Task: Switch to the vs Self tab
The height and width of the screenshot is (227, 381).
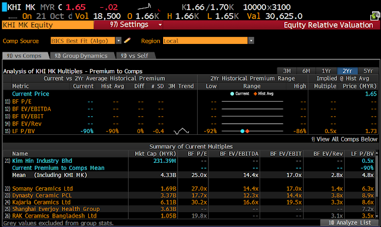Action: coord(135,56)
